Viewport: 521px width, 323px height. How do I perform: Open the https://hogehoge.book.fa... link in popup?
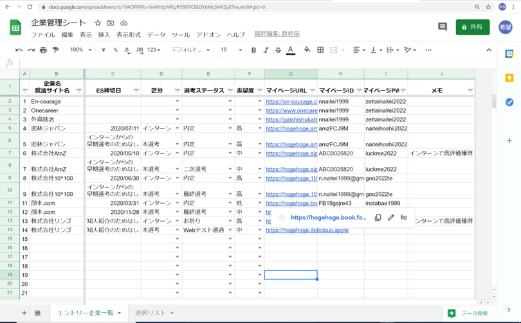coord(329,218)
